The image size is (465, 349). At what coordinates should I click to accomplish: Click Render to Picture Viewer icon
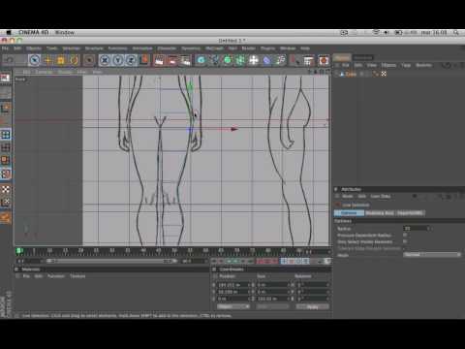[x=172, y=60]
